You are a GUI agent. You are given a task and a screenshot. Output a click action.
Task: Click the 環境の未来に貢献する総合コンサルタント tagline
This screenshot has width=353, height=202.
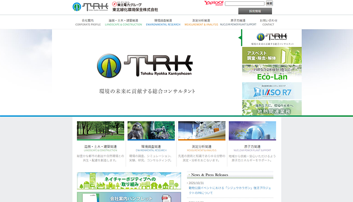pos(147,91)
